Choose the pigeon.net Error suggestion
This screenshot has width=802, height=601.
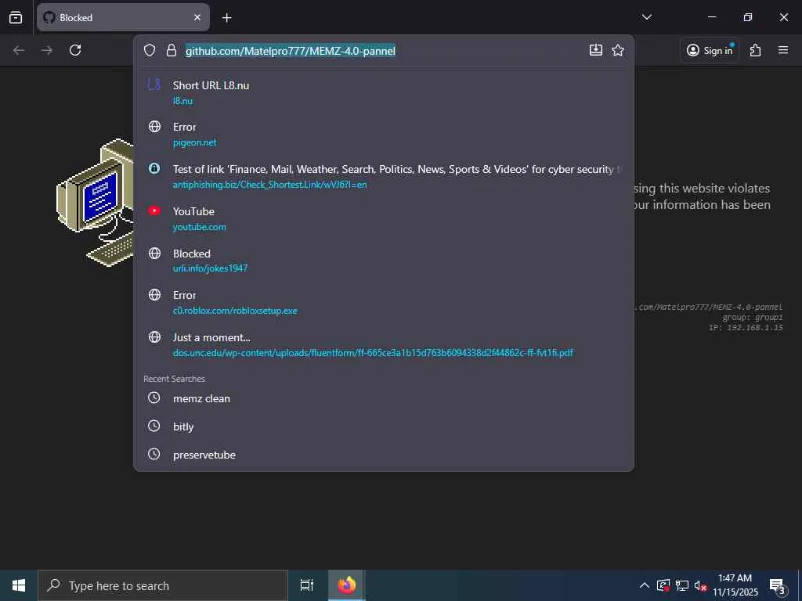[384, 135]
